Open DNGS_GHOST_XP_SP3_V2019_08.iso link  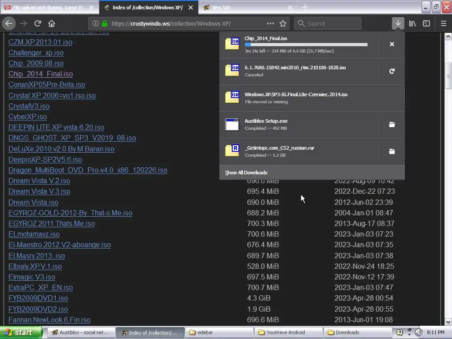[x=72, y=138]
